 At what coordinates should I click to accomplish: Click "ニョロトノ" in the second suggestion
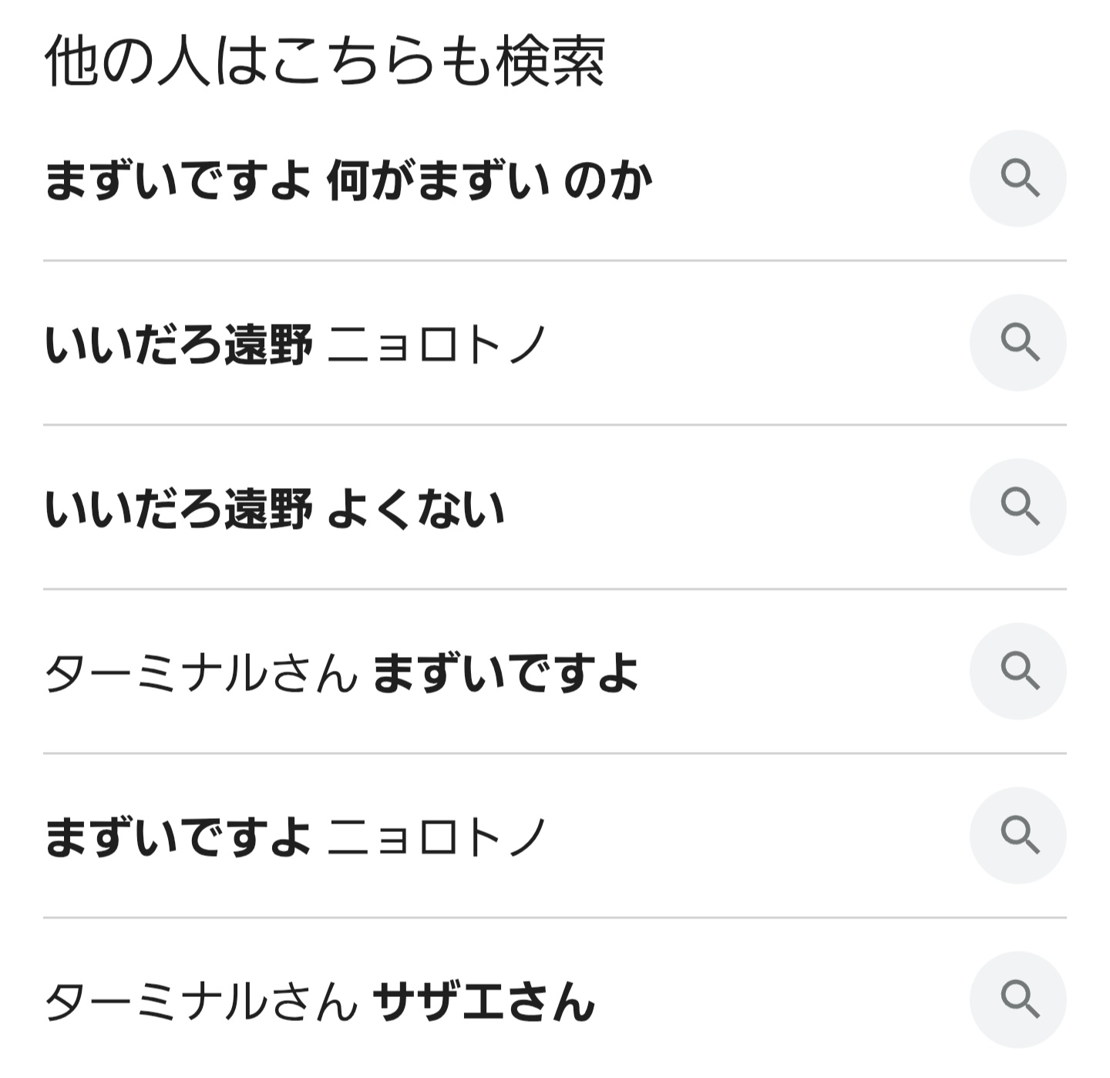click(437, 345)
